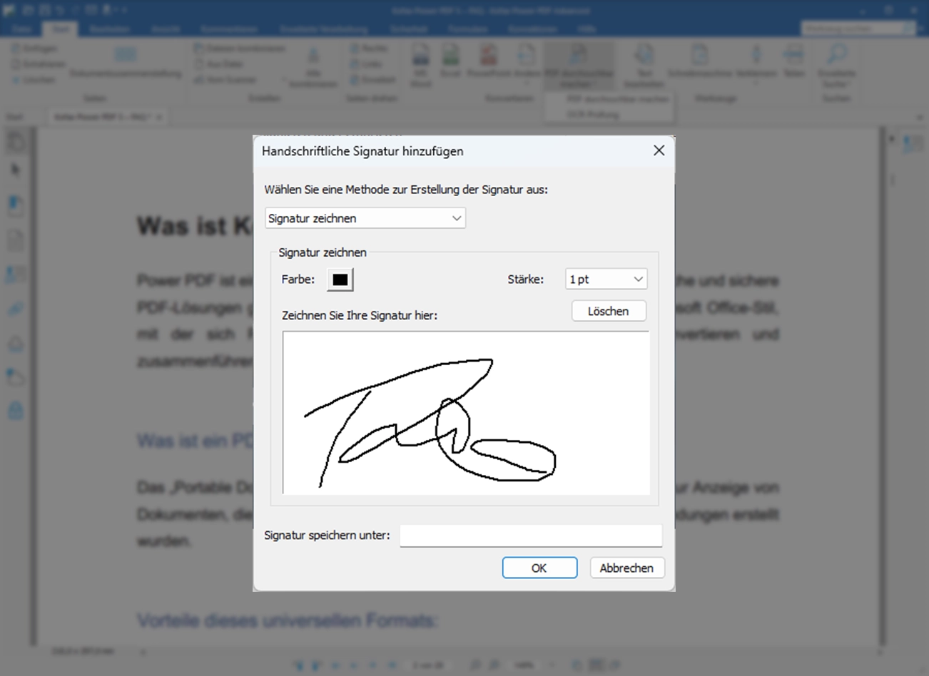The width and height of the screenshot is (929, 676).
Task: Switch to the Start ribbon tab
Action: [x=60, y=29]
